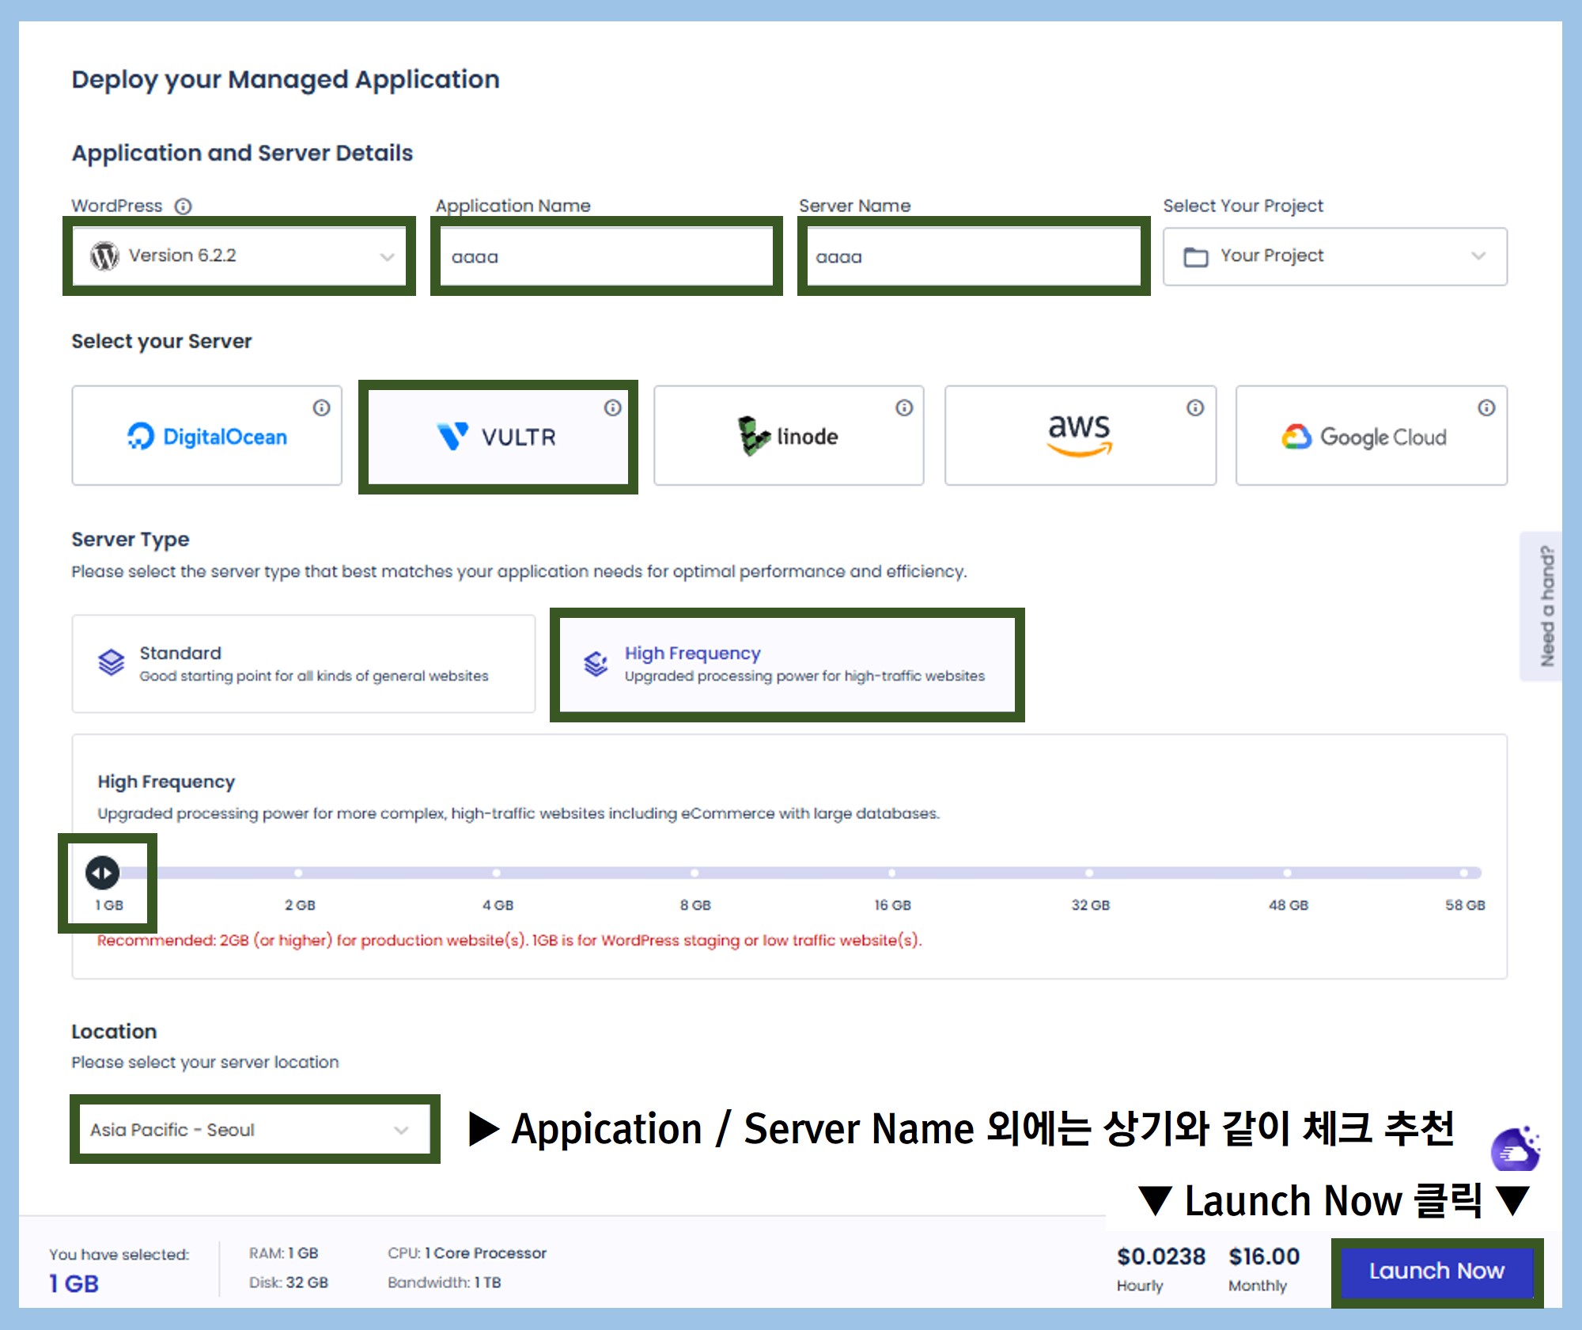Set the server size slider to 48 GB
Image resolution: width=1582 pixels, height=1330 pixels.
[1288, 873]
